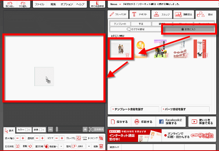Click the trimming crop icon

(101, 138)
